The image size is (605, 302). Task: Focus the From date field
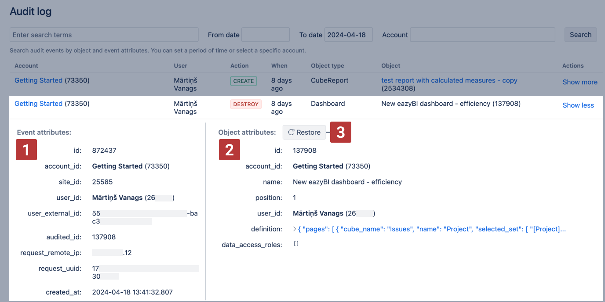(266, 35)
